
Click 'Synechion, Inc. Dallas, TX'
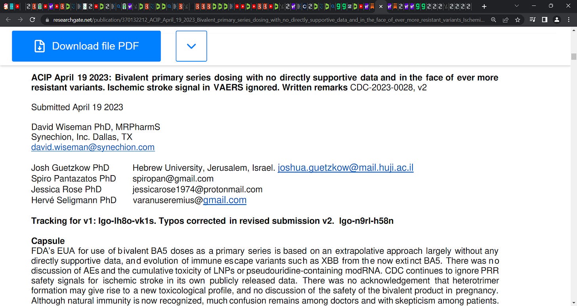[x=82, y=137]
